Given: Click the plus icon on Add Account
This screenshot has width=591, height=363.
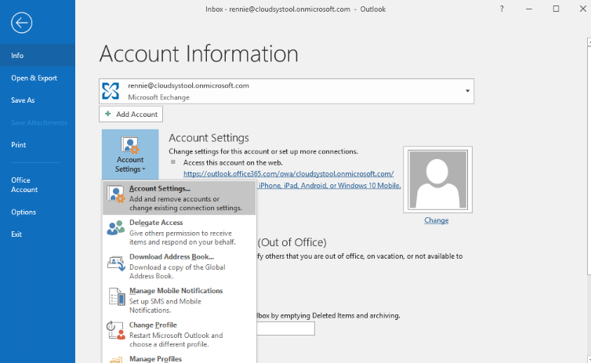Looking at the screenshot, I should click(x=108, y=114).
